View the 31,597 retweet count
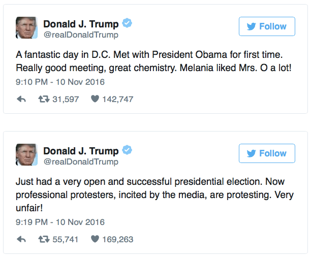Viewport: 312px width, 259px height. coord(66,100)
